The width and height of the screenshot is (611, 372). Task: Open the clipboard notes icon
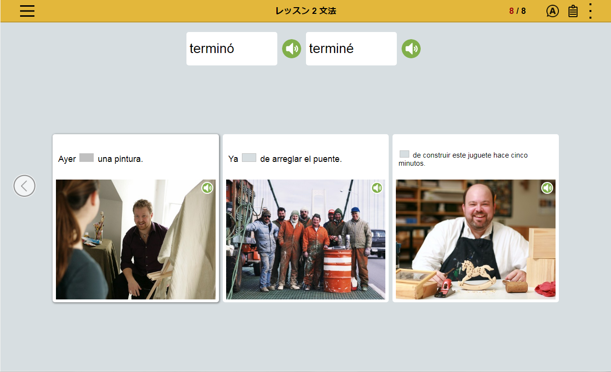click(573, 11)
